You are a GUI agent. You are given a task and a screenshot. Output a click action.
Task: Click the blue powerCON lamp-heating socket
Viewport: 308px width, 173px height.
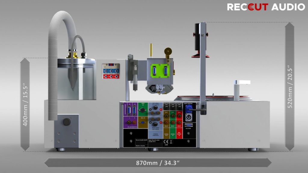[189, 109]
